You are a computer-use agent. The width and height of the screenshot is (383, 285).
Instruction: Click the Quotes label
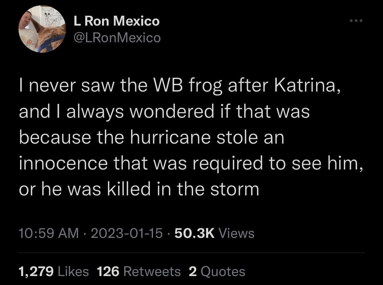(224, 271)
